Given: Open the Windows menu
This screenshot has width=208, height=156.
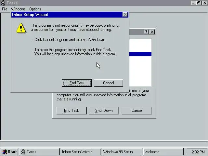Looking at the screenshot, I should 18,9.
